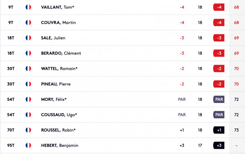Click the 18T position for BERARDO, Clément
This screenshot has width=245, height=154.
point(11,53)
